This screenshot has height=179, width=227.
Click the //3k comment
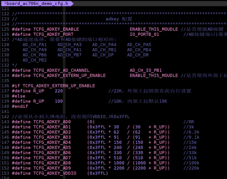[x=189, y=127]
